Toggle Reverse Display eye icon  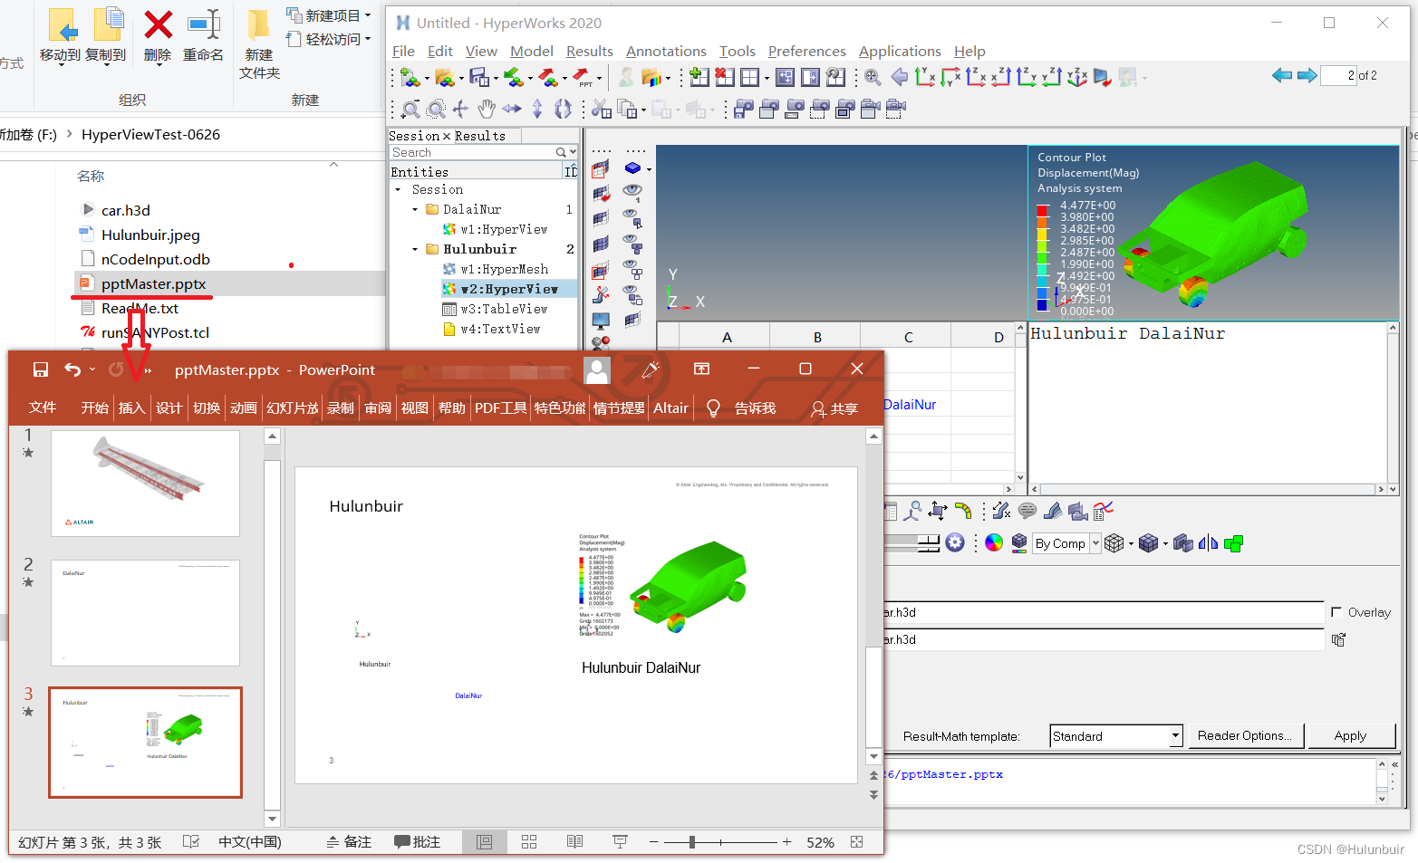click(632, 295)
